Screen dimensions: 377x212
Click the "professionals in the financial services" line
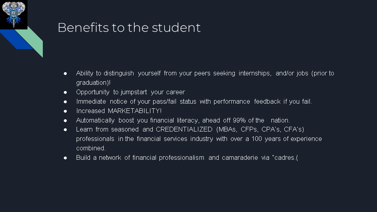click(199, 139)
